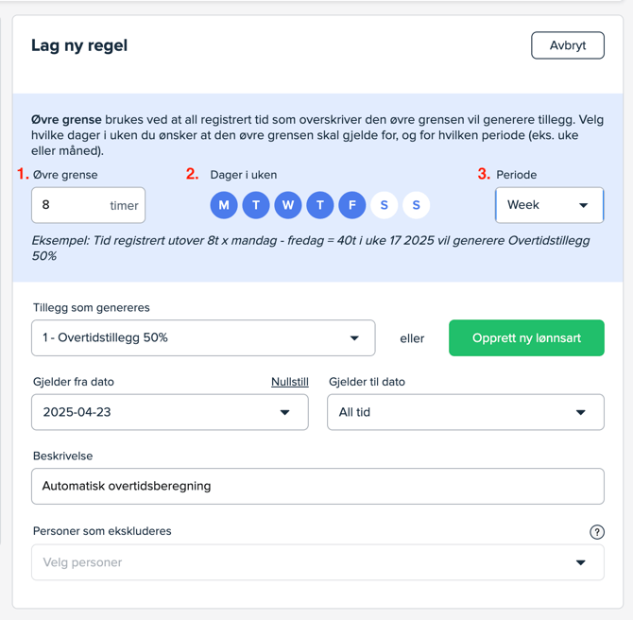Expand the Velg personer dropdown
Image resolution: width=633 pixels, height=620 pixels.
pyautogui.click(x=317, y=562)
